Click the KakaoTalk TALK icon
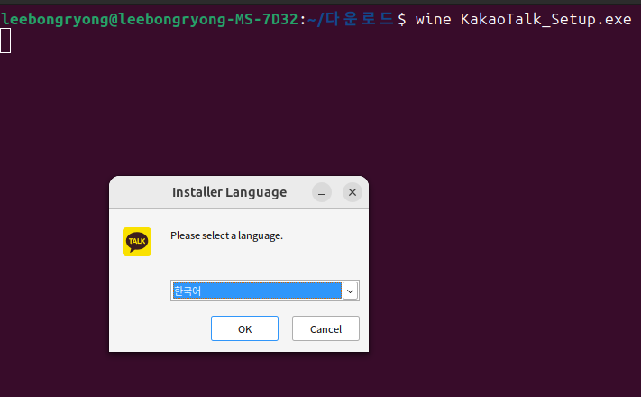 (x=137, y=242)
